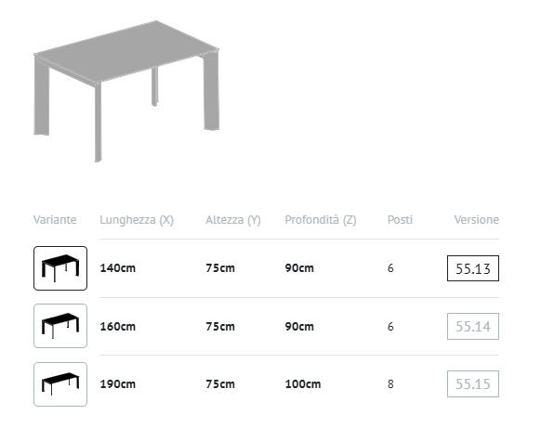Screen dimensions: 541x428
Task: Click the large gray table preview image
Action: coord(126,91)
